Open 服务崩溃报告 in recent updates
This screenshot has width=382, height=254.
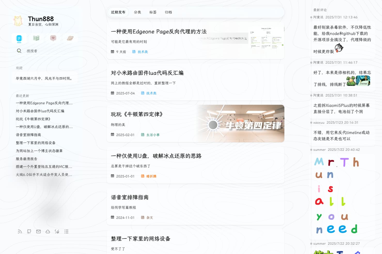tap(27, 159)
